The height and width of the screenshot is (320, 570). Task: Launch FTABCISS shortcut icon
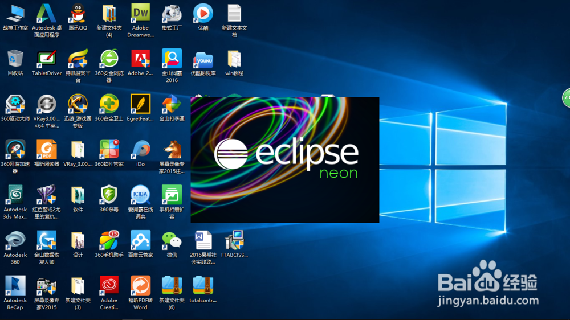pos(234,240)
